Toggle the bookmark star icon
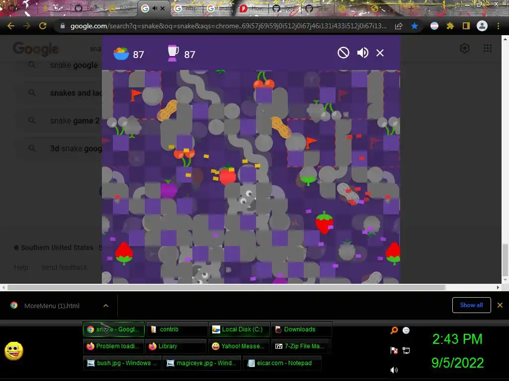The image size is (509, 381). click(415, 26)
